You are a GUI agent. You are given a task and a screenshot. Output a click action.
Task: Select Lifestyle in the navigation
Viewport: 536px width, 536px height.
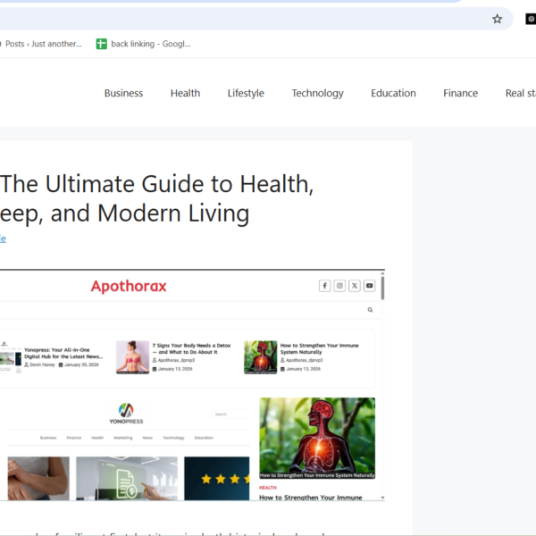246,93
